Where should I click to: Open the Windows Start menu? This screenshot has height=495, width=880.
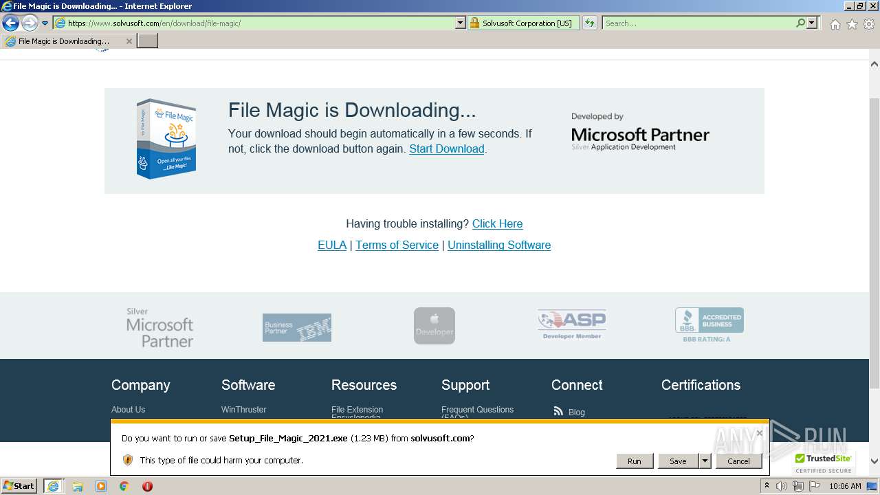(19, 486)
